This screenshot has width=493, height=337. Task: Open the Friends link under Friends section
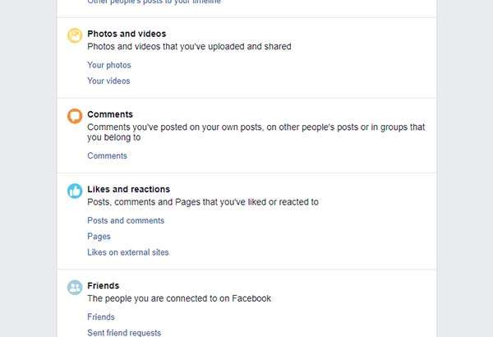(x=101, y=316)
